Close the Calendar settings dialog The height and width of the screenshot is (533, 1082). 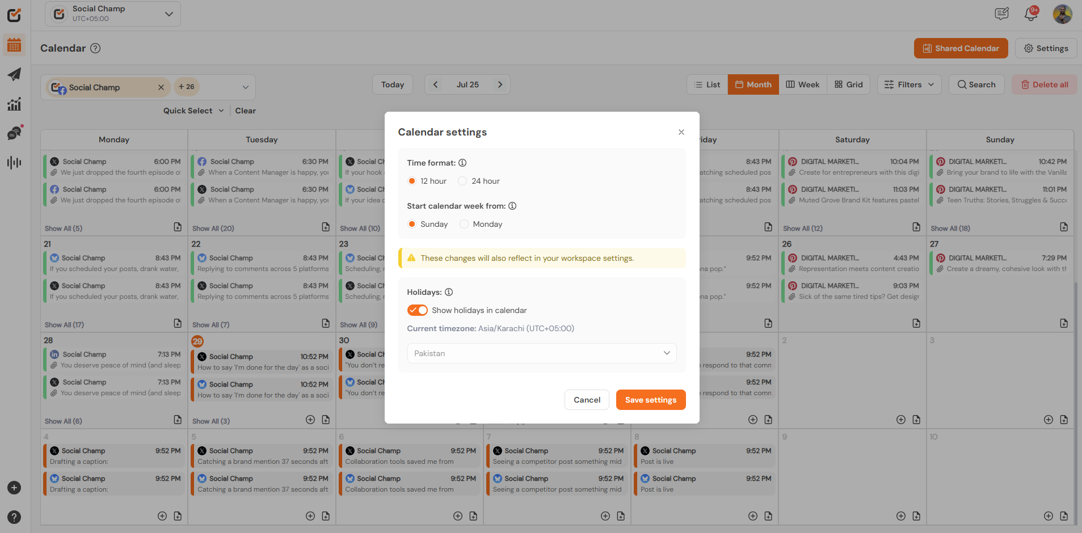(x=681, y=132)
